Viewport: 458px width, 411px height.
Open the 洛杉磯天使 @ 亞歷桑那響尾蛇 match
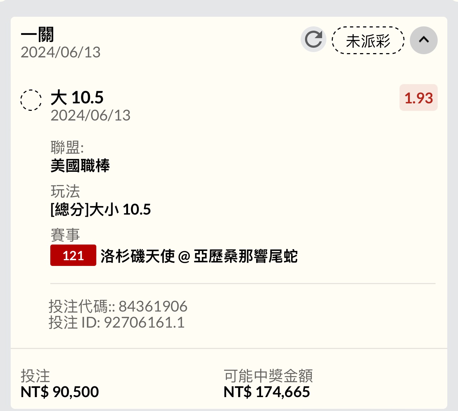click(199, 256)
